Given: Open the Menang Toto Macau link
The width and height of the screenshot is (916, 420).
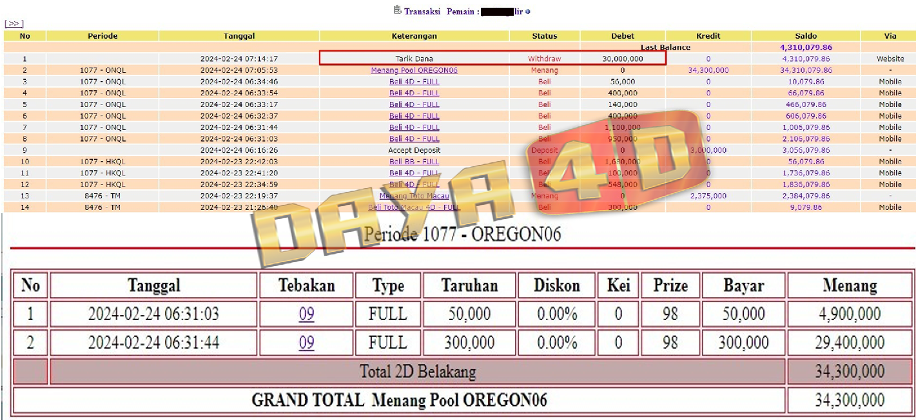Looking at the screenshot, I should click(x=414, y=196).
